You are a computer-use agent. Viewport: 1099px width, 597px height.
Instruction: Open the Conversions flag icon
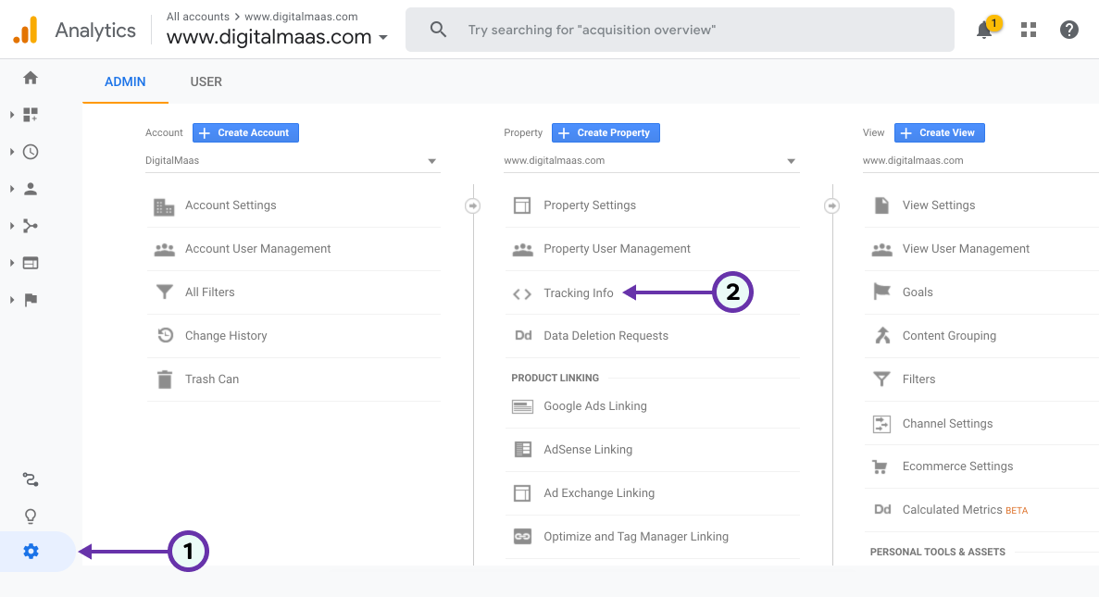[x=31, y=300]
